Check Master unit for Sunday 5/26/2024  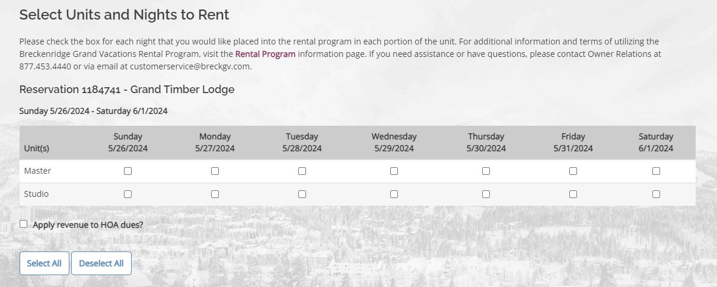click(x=128, y=171)
